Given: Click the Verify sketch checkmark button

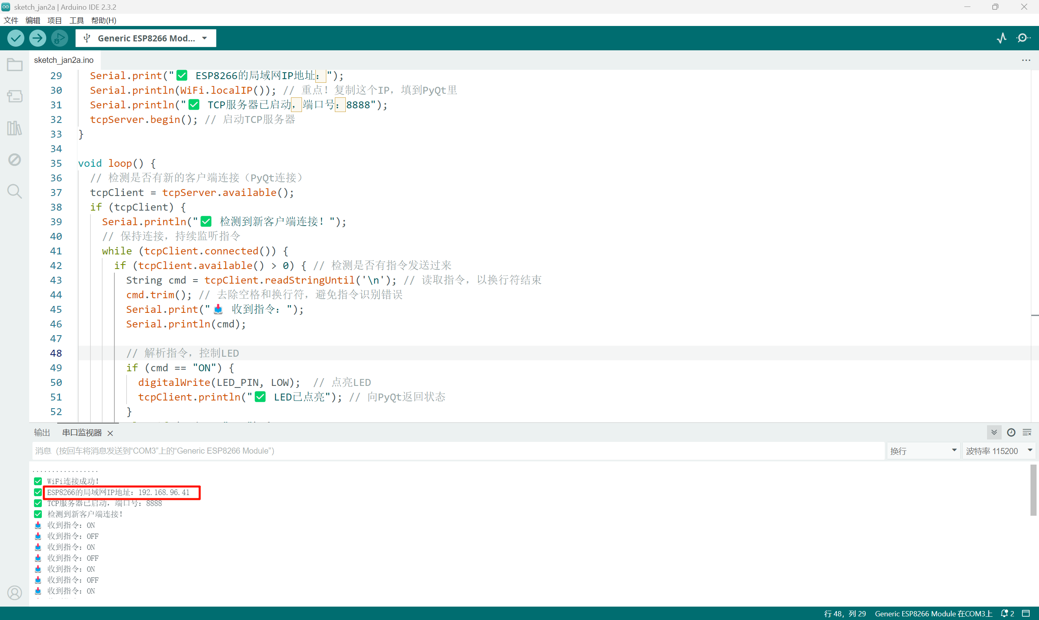Looking at the screenshot, I should tap(15, 38).
